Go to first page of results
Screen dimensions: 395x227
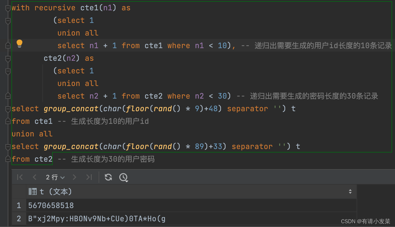pos(20,177)
